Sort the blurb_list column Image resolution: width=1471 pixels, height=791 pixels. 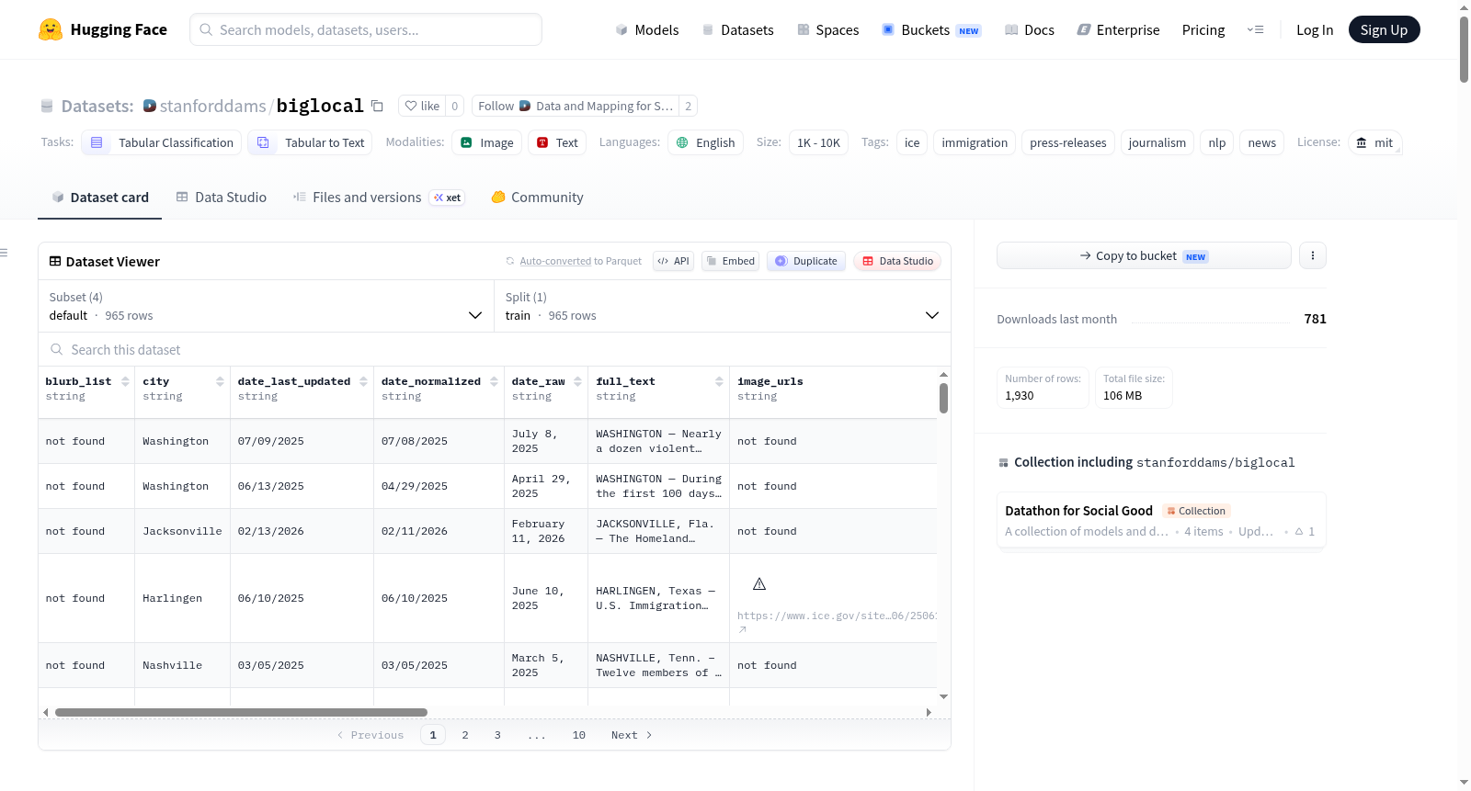pos(125,381)
